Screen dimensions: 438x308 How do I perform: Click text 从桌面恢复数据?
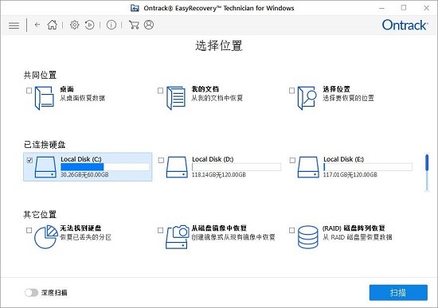point(83,98)
